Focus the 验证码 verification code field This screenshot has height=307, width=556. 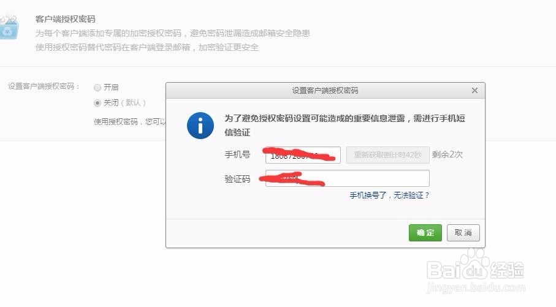(x=348, y=178)
